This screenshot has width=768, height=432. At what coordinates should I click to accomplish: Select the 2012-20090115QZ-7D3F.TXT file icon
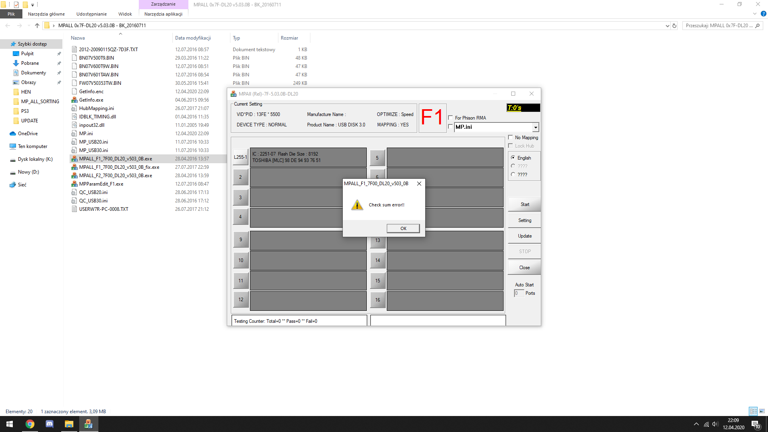coord(74,50)
